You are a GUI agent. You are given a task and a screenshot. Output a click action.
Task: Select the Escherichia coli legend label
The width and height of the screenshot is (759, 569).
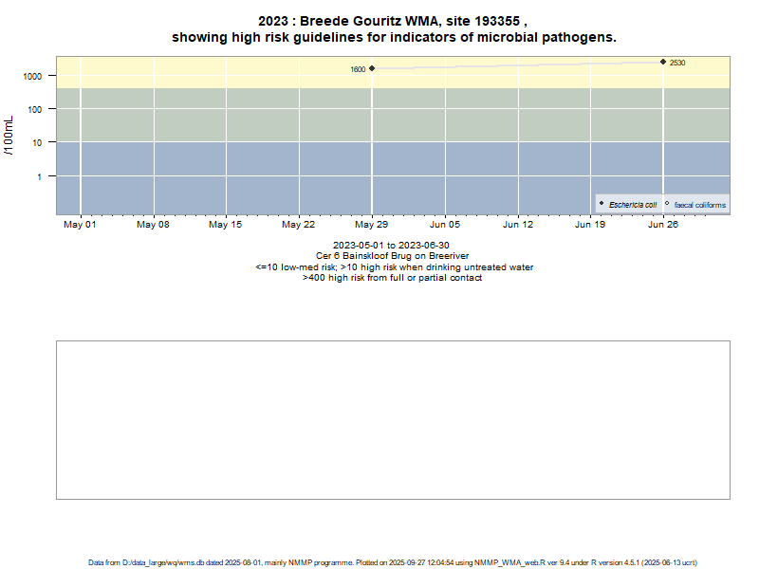pos(633,205)
